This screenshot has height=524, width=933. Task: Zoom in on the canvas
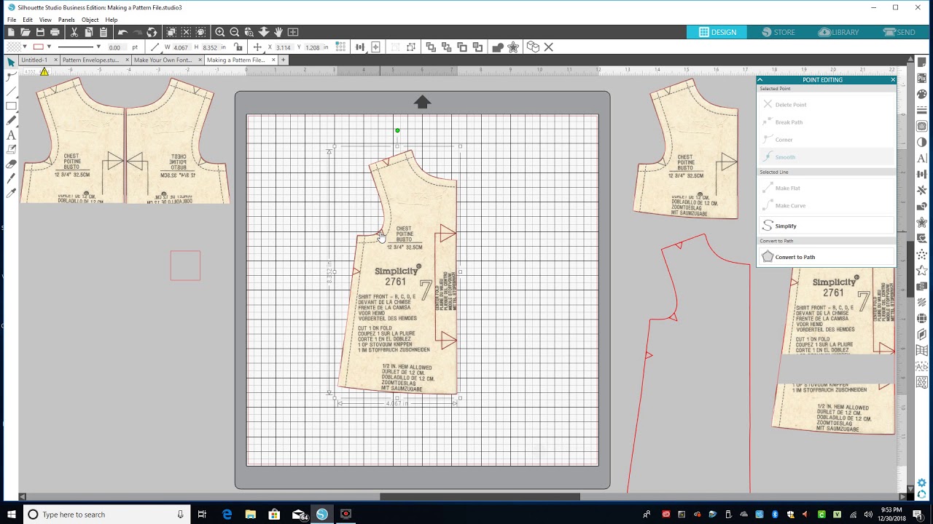[x=219, y=32]
